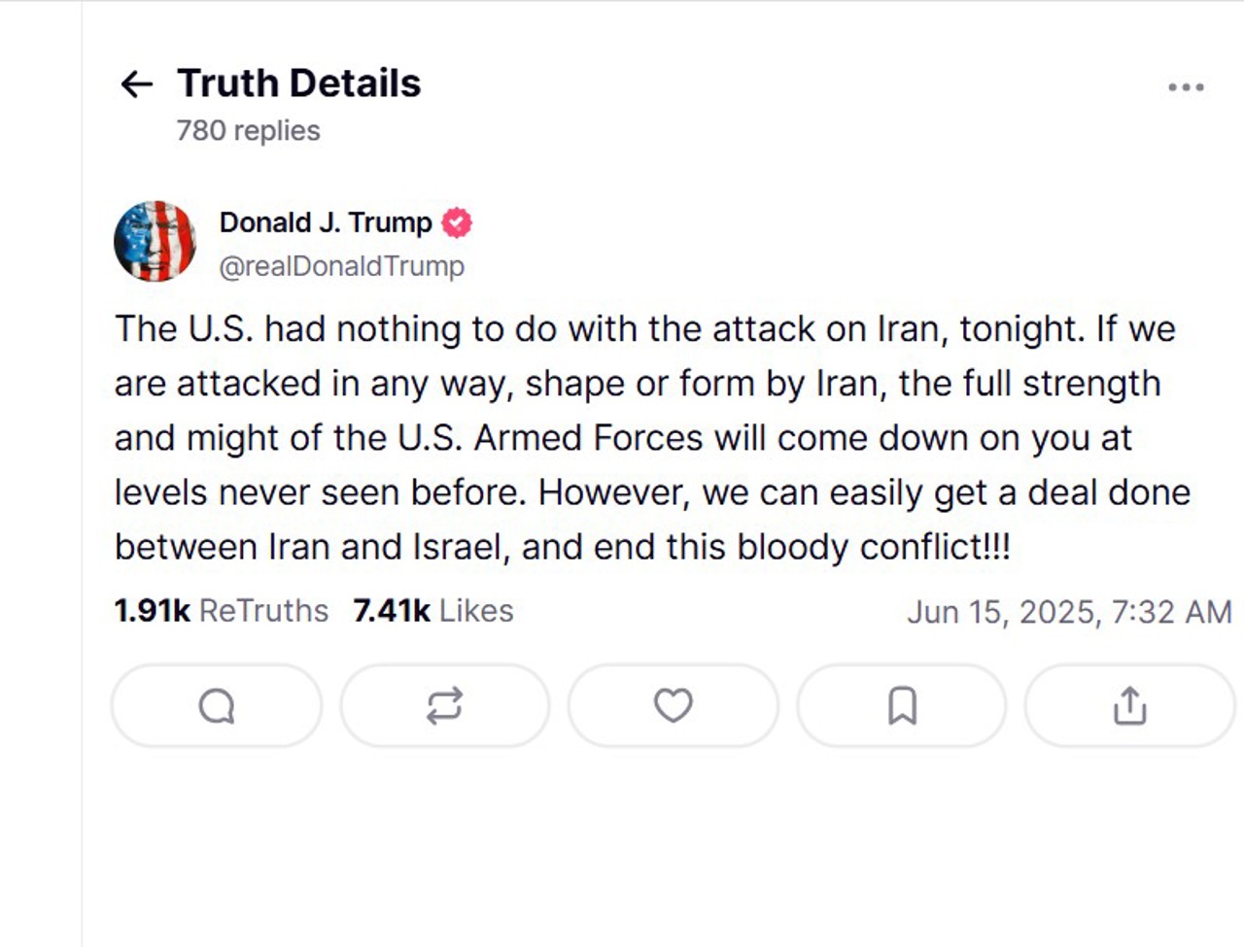Screen dimensions: 1244x947
Task: Share the post via the share icon
Action: (x=1129, y=706)
